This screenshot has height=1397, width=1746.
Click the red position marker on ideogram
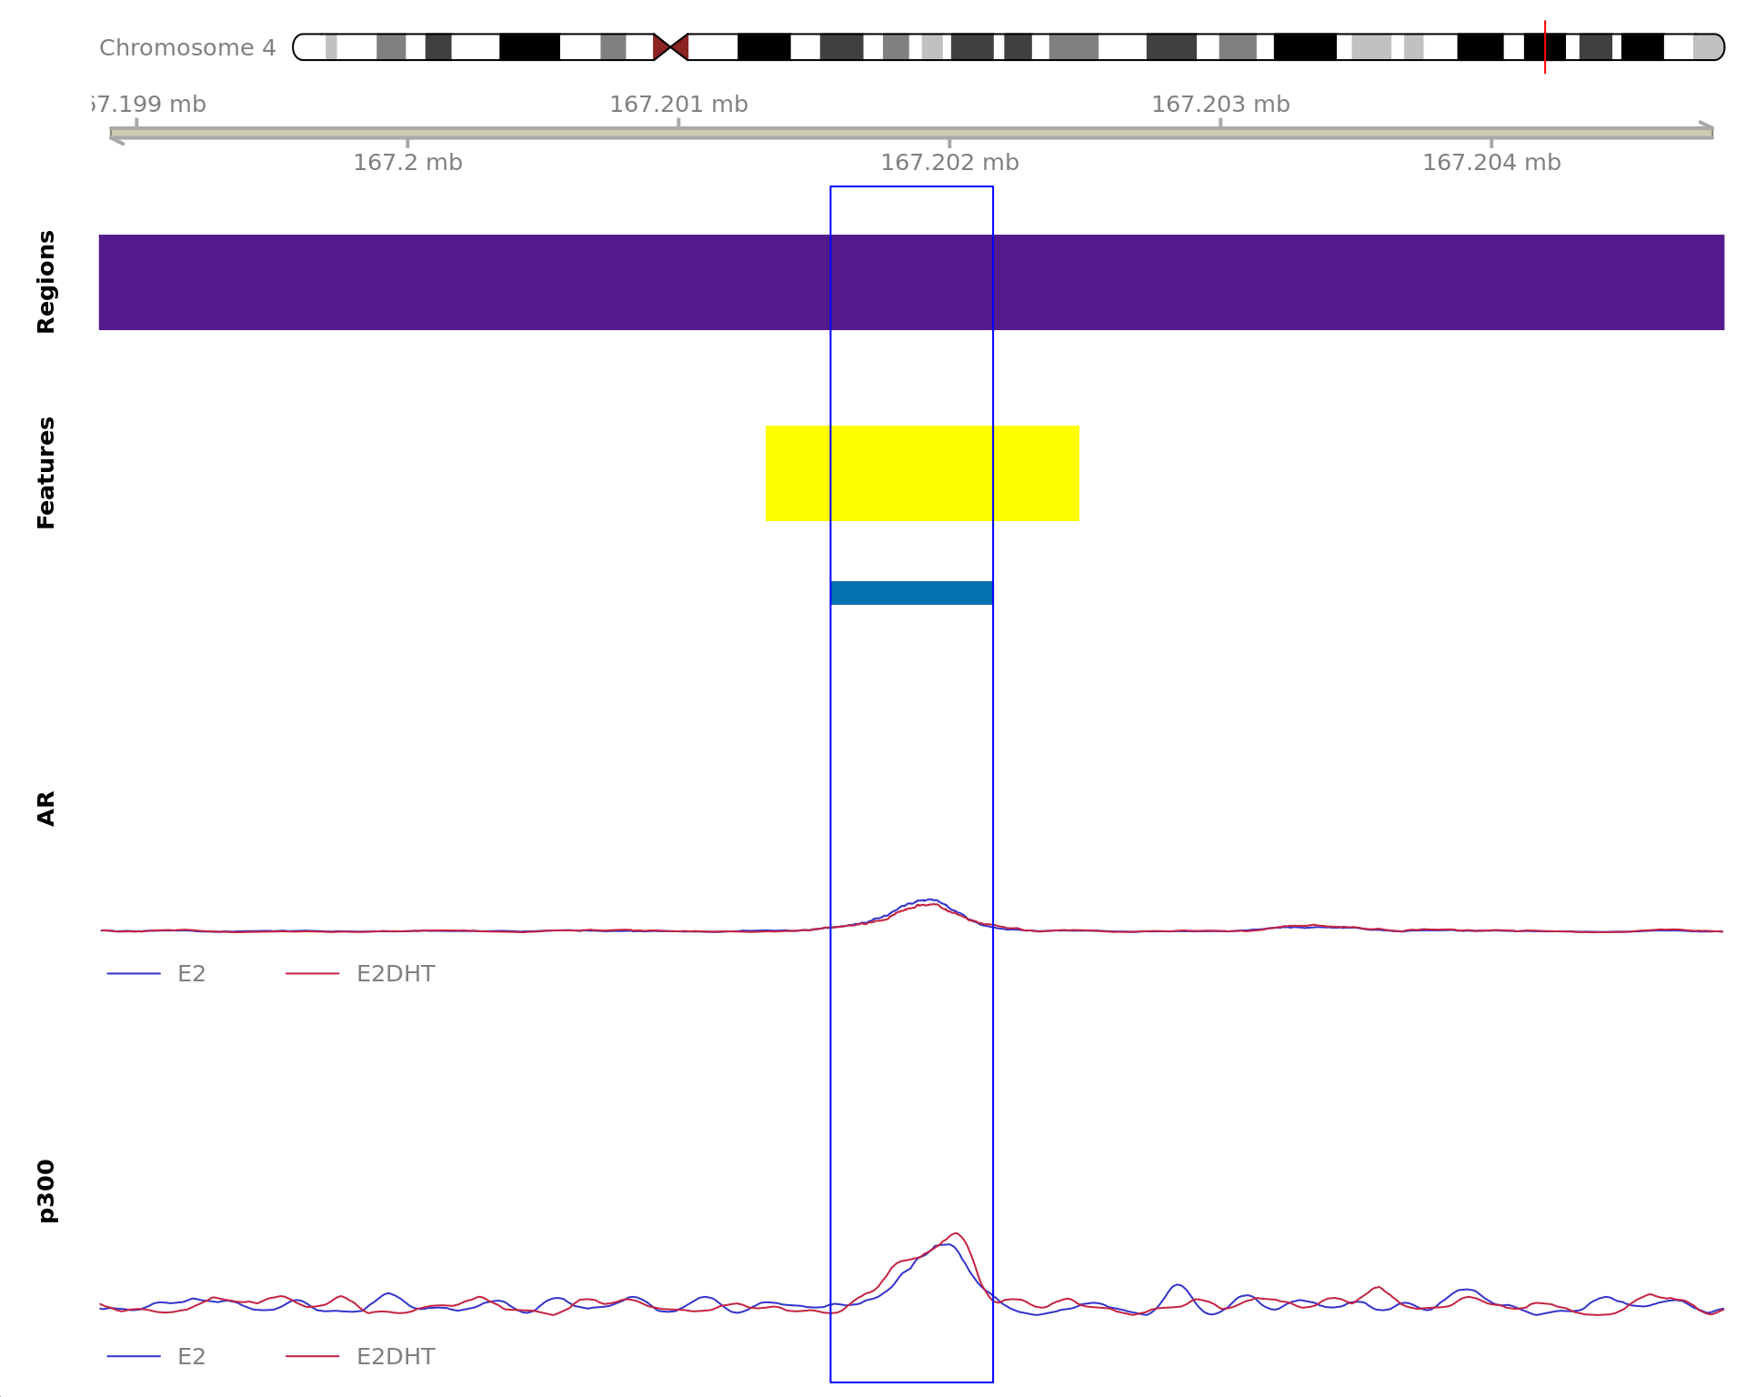click(x=1544, y=47)
